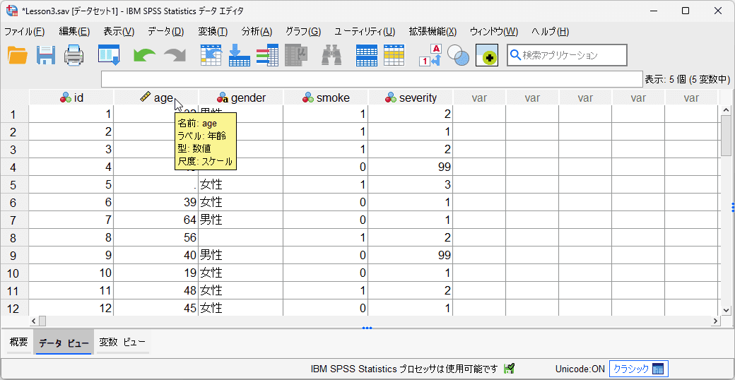735x380 pixels.
Task: Open the 変換(T) menu
Action: click(213, 32)
